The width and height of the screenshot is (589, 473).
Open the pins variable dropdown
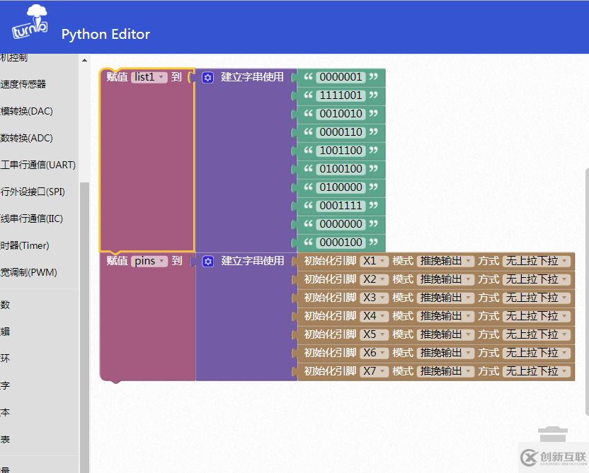[149, 261]
